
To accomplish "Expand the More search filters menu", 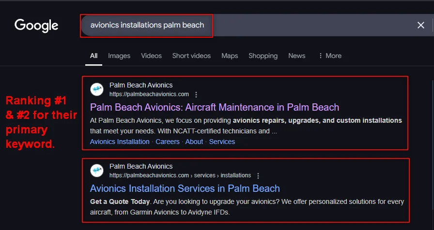I will [330, 56].
